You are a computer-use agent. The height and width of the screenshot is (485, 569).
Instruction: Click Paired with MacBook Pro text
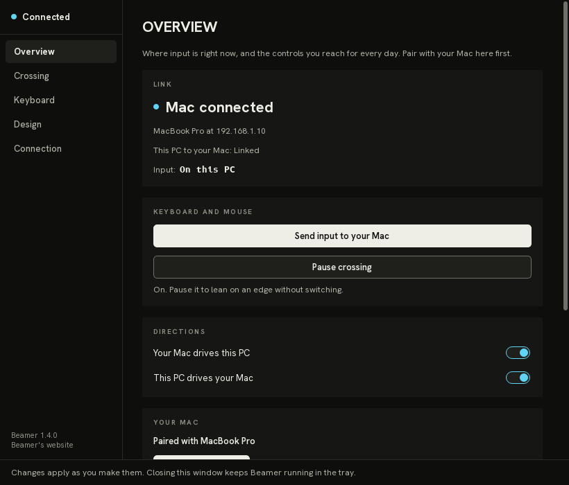[204, 441]
